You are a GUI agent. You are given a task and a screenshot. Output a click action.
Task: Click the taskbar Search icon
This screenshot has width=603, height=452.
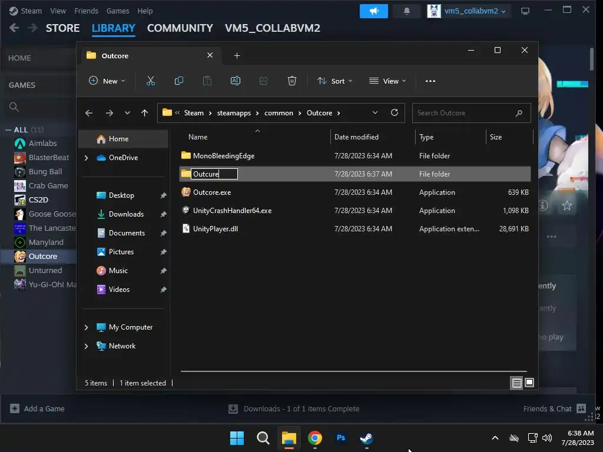point(263,438)
